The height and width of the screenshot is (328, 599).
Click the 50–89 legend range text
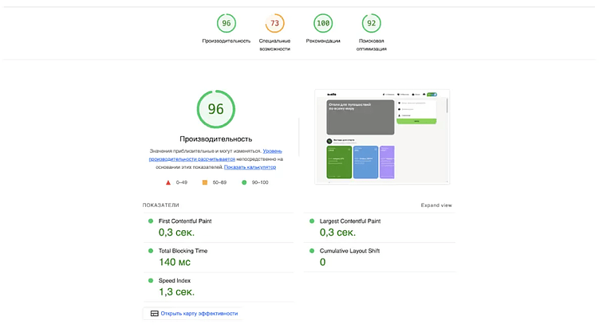(x=219, y=182)
